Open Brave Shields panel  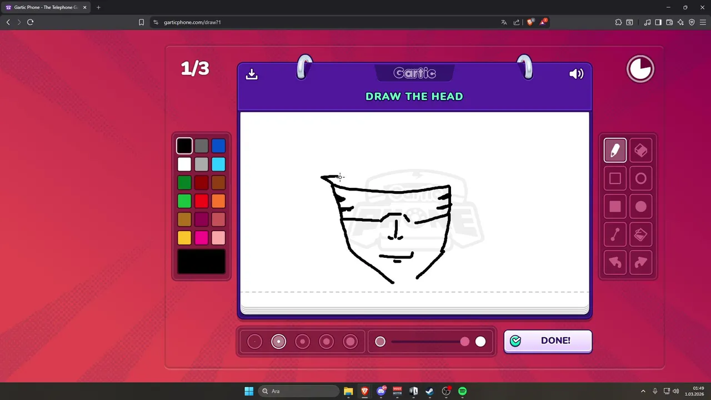pos(530,22)
